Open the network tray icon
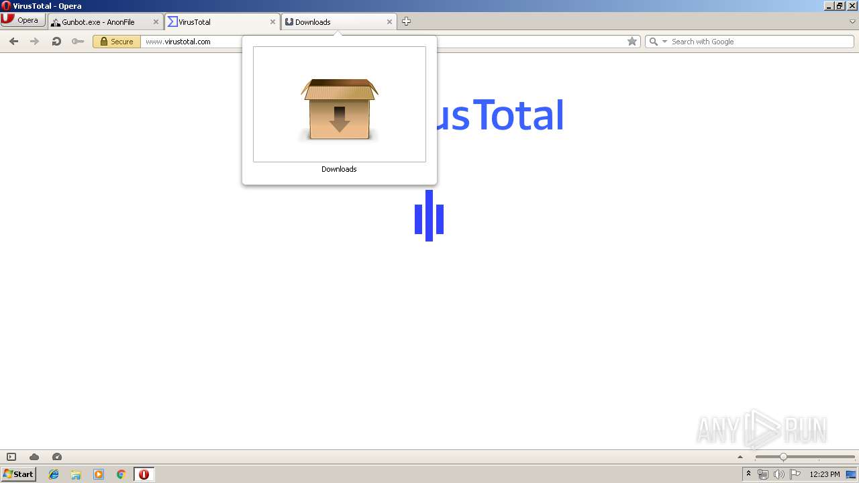Image resolution: width=859 pixels, height=483 pixels. point(763,474)
